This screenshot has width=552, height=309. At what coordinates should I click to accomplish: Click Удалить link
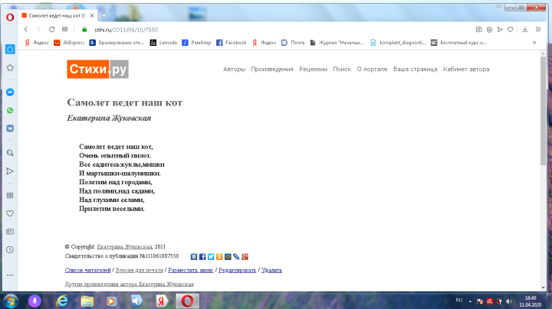[271, 270]
